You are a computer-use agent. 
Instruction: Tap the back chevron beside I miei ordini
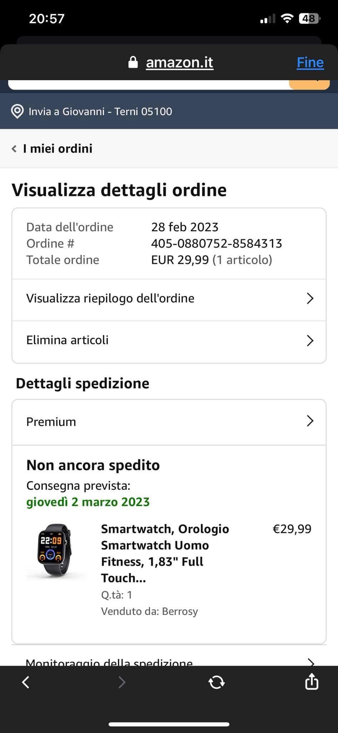coord(14,149)
